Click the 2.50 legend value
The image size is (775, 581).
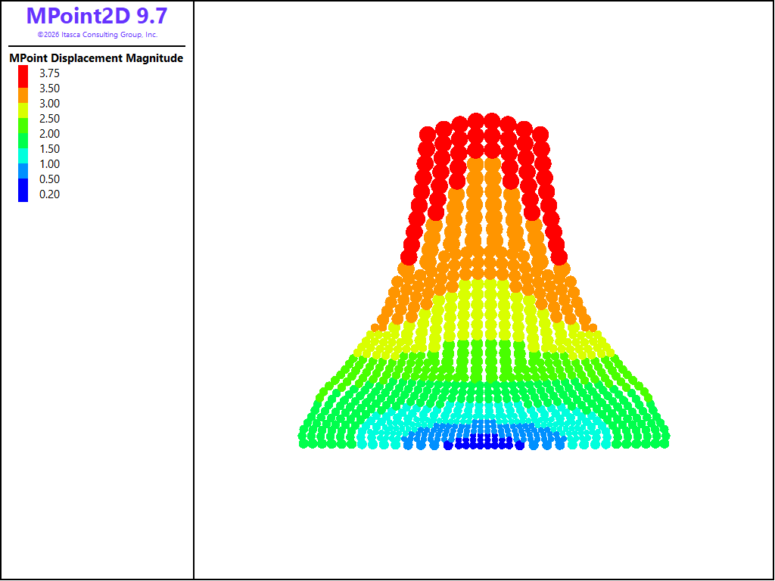pyautogui.click(x=49, y=119)
